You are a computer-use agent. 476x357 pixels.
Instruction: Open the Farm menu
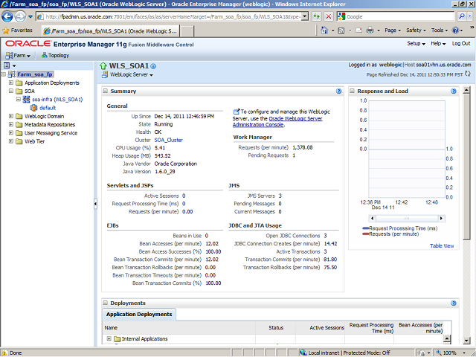tap(19, 55)
